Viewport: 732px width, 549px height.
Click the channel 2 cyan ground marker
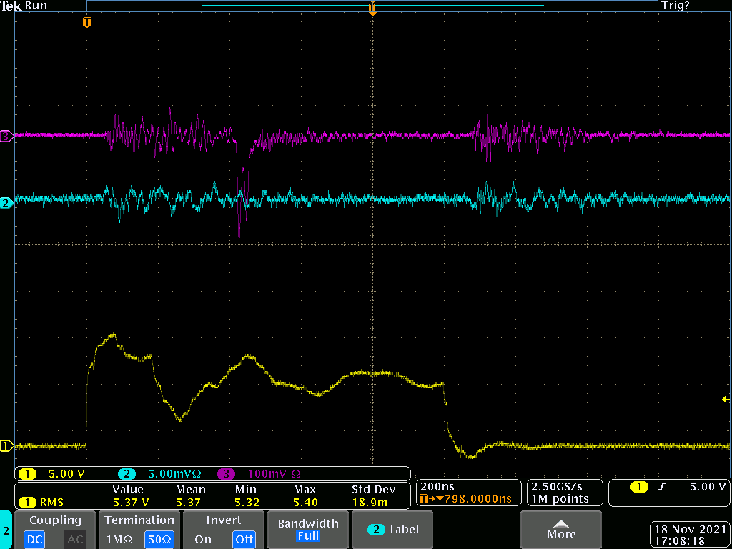click(x=6, y=204)
